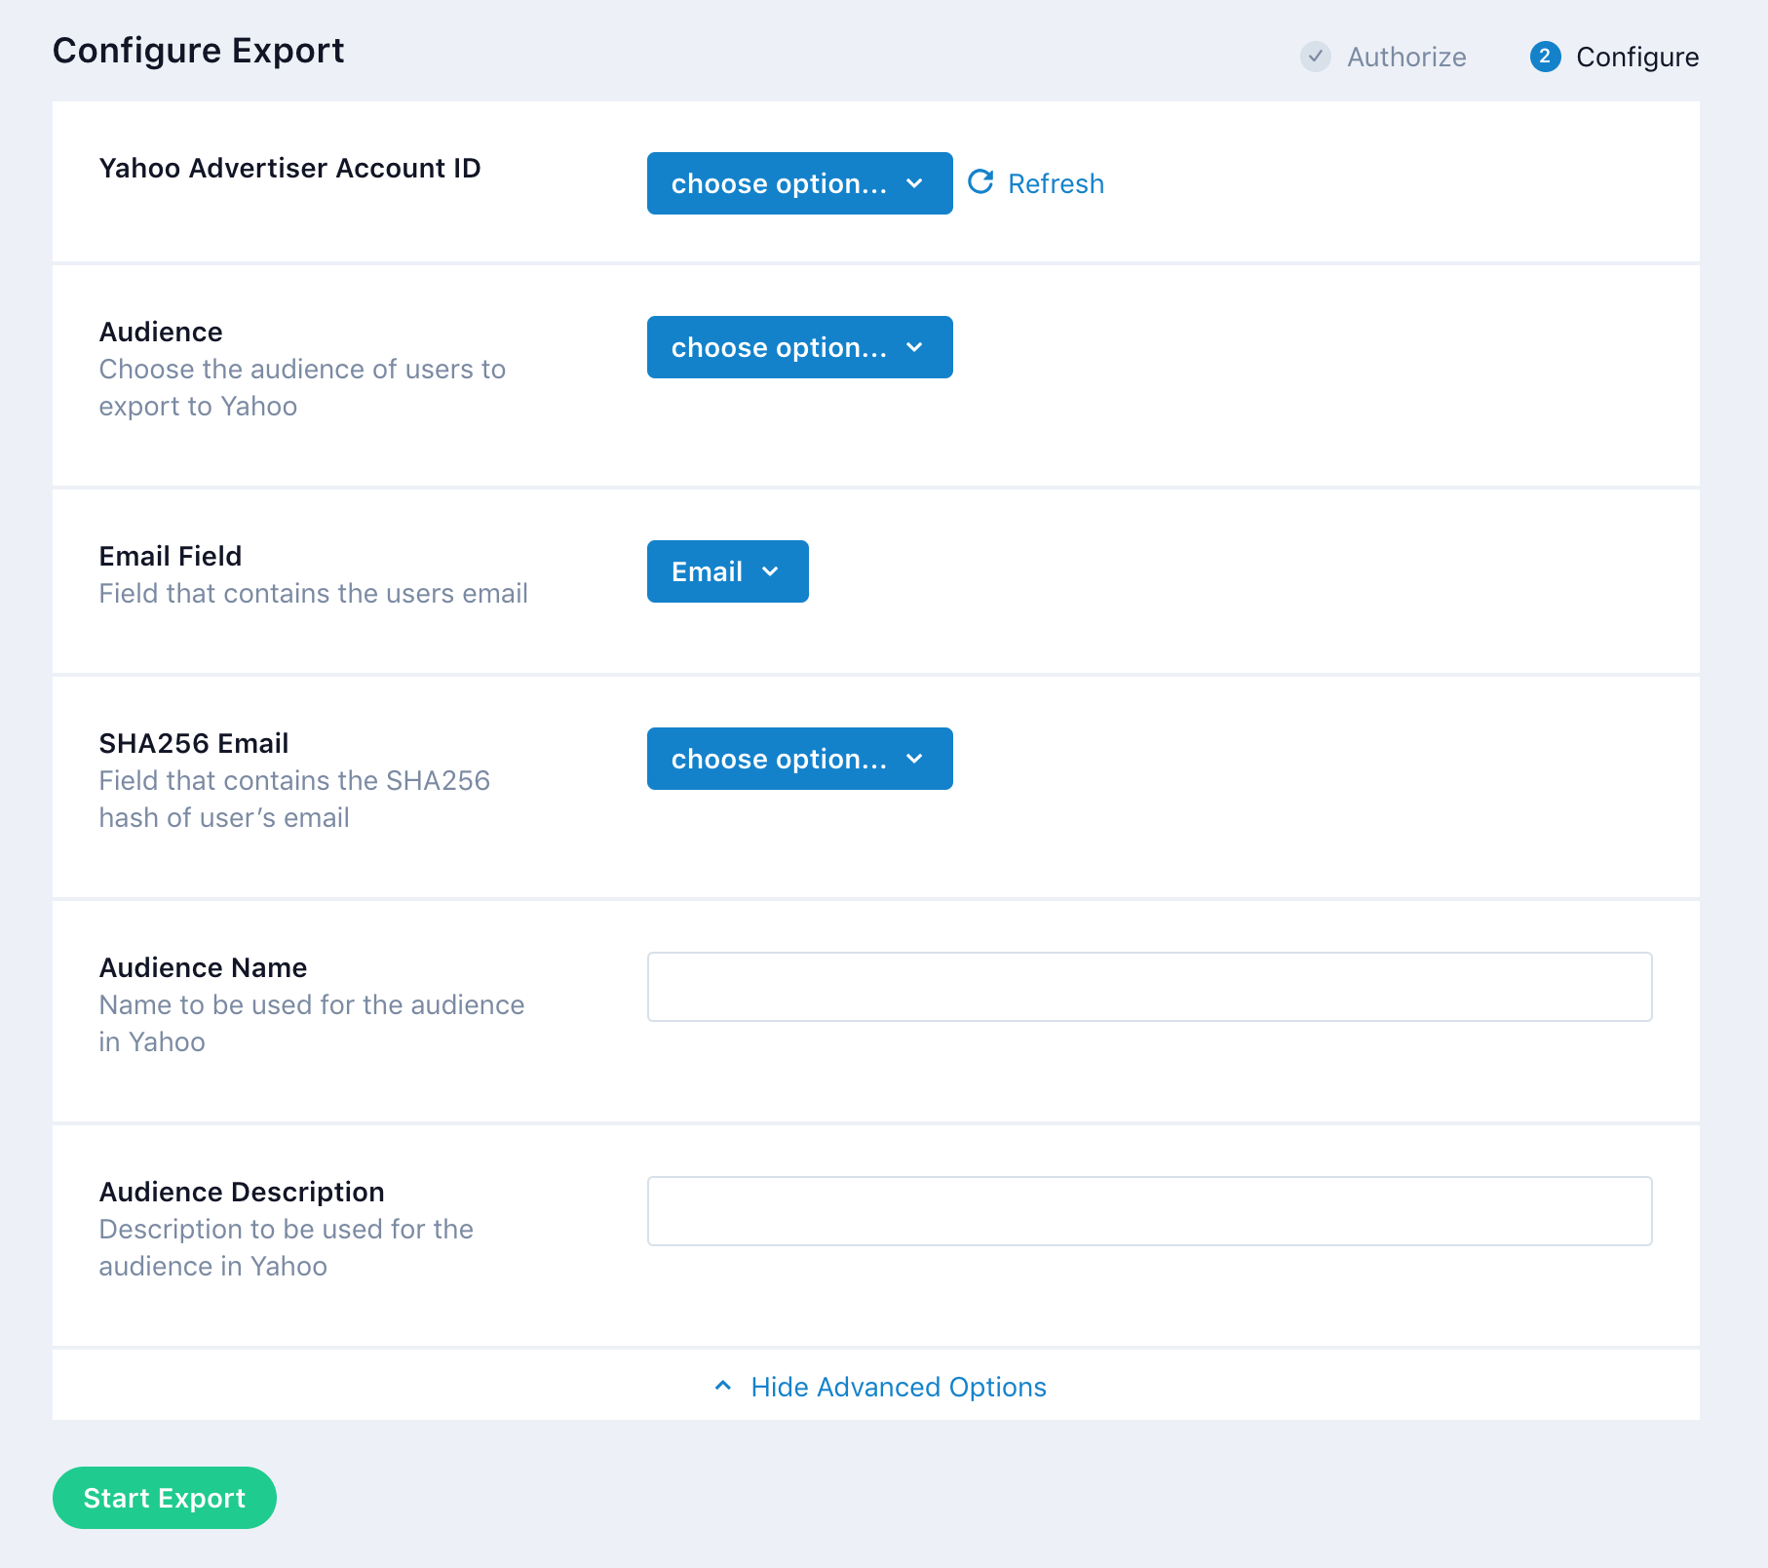Click the circular refresh arrow icon
Viewport: 1768px width, 1568px height.
pyautogui.click(x=980, y=182)
